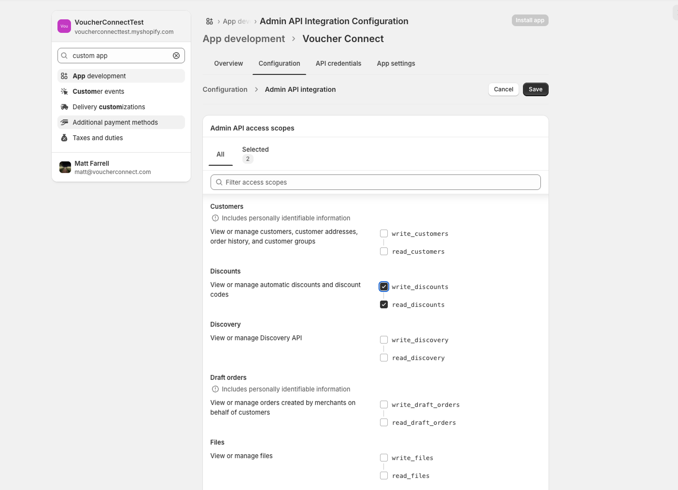Click the Taxes and duties icon
Image resolution: width=678 pixels, height=490 pixels.
click(64, 138)
